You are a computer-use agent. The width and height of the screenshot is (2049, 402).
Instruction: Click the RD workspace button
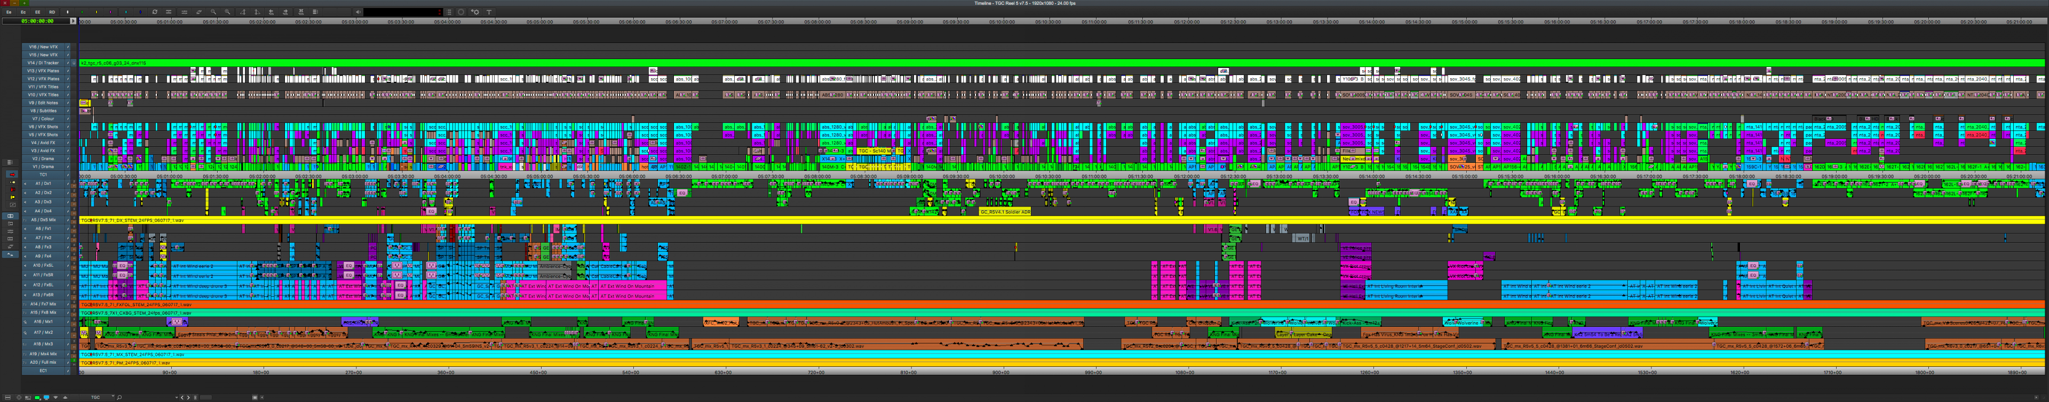[52, 12]
